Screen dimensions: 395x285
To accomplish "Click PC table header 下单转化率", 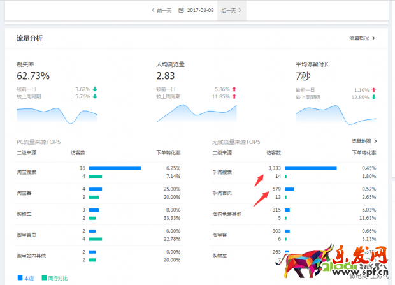I will [x=168, y=153].
